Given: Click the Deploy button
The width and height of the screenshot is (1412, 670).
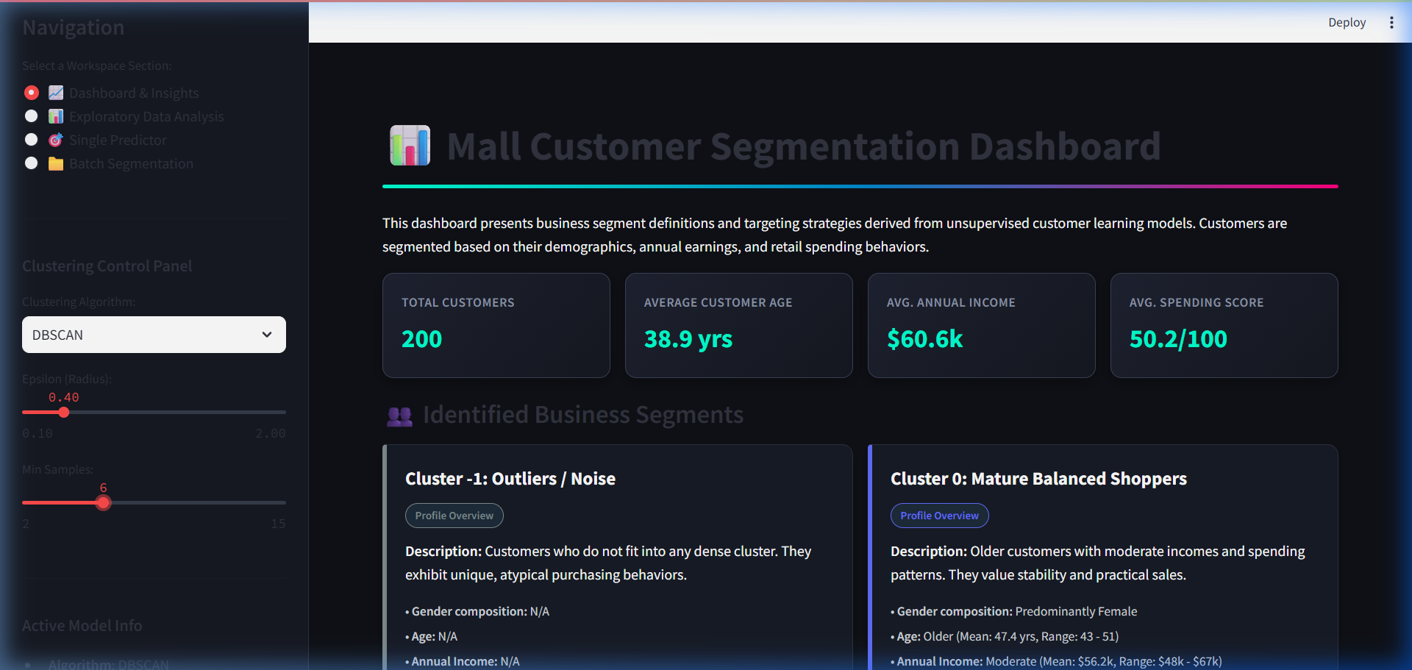Looking at the screenshot, I should 1347,23.
